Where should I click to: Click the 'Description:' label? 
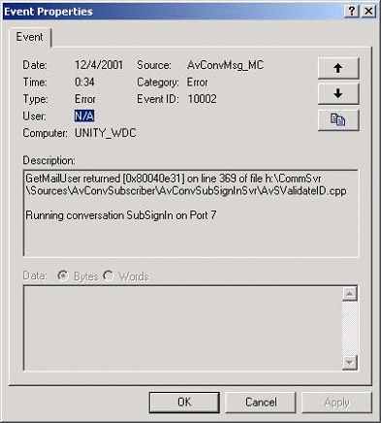(48, 160)
